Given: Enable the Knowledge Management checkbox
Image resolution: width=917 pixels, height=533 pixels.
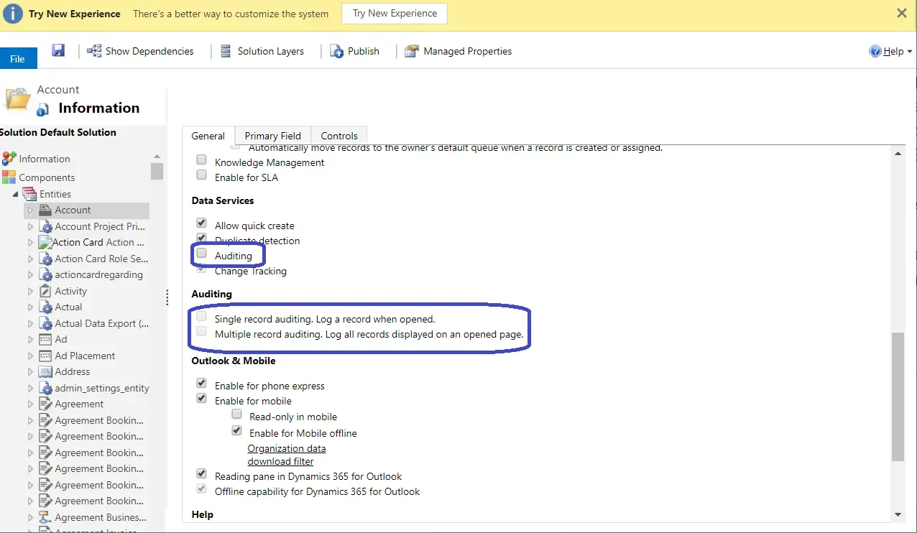Looking at the screenshot, I should [x=201, y=161].
